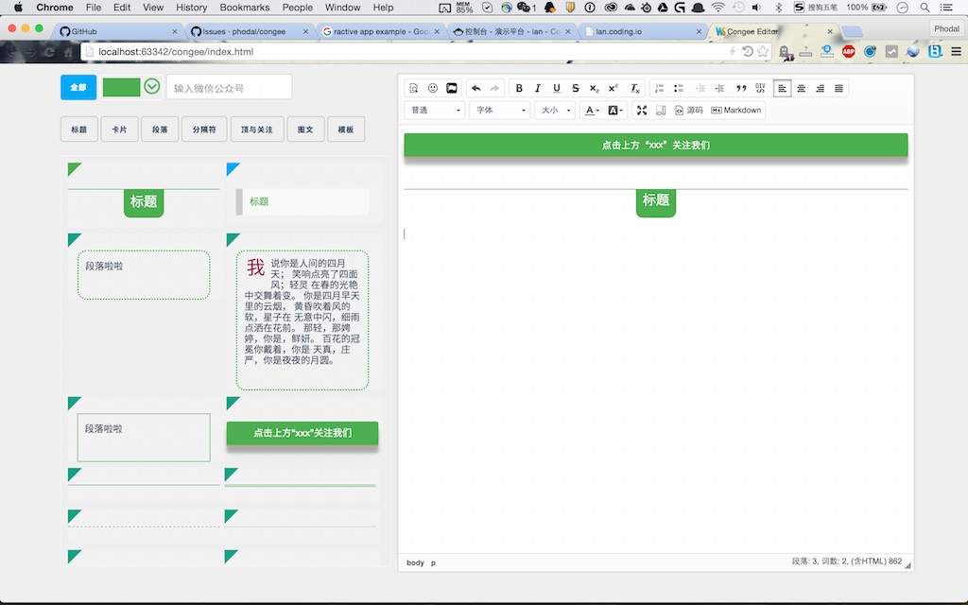Viewport: 968px width, 605px height.
Task: Switch to the GitHub browser tab
Action: point(83,29)
